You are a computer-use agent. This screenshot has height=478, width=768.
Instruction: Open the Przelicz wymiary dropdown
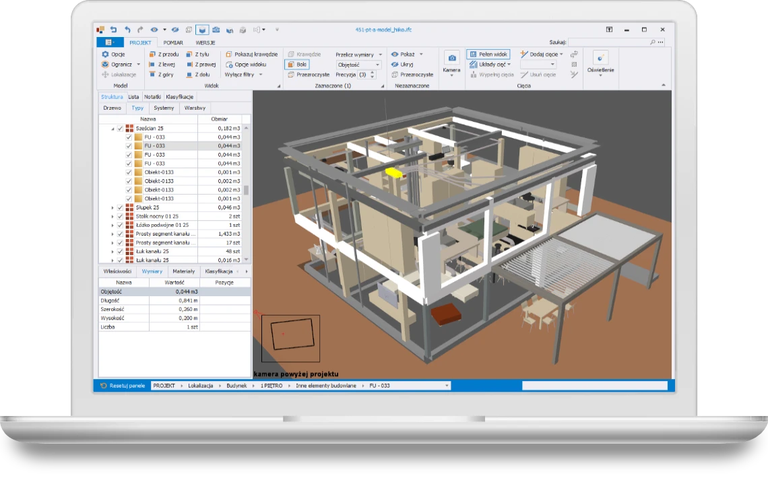tap(379, 55)
